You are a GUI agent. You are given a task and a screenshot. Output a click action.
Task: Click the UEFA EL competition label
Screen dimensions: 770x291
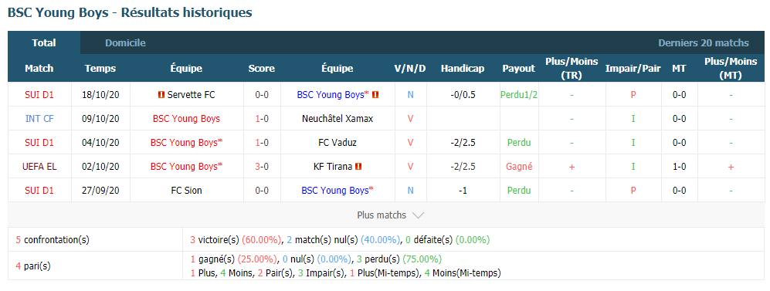[x=39, y=167]
